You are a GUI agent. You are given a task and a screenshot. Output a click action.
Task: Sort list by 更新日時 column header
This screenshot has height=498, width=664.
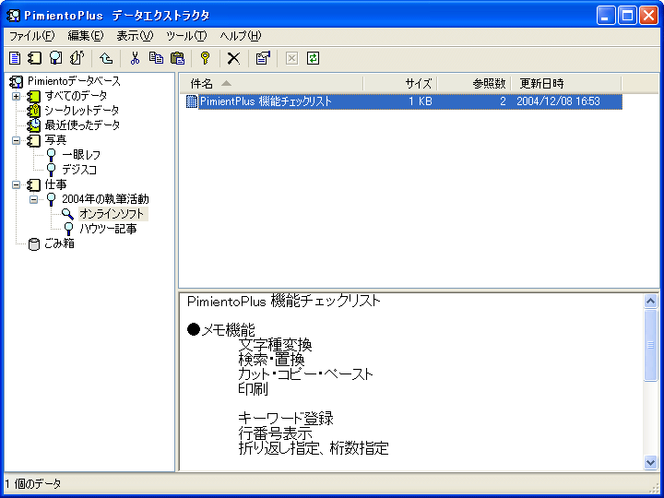[566, 83]
